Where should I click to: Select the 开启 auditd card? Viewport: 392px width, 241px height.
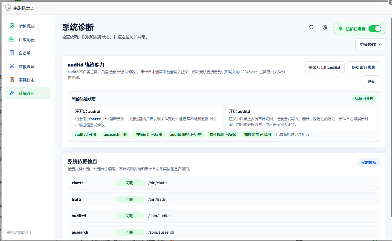coord(301,118)
